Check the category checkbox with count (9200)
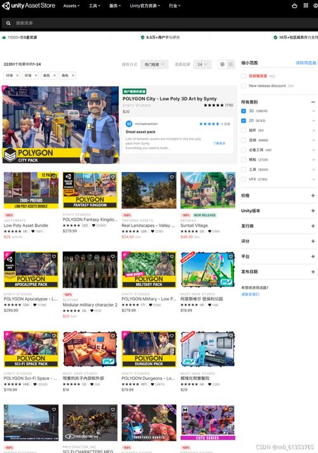 244,170
